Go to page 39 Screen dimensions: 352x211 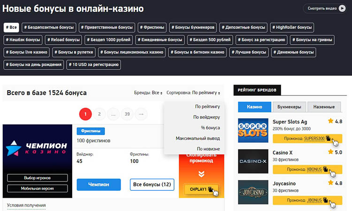coord(127,114)
